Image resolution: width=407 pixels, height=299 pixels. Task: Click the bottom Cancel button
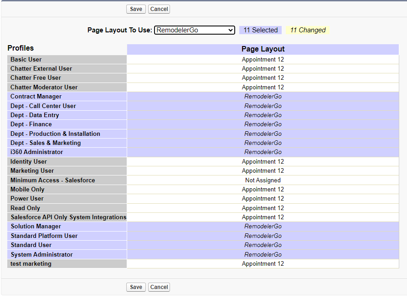[x=159, y=287]
